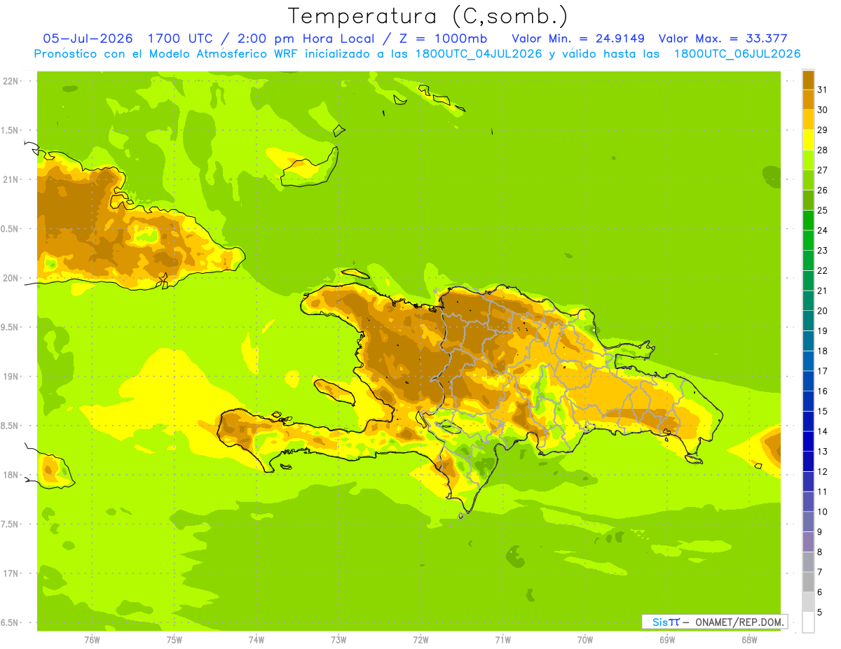Screen dimensions: 841x649
Task: Click the "Valor Max. = 33.377" value
Action: click(x=724, y=39)
